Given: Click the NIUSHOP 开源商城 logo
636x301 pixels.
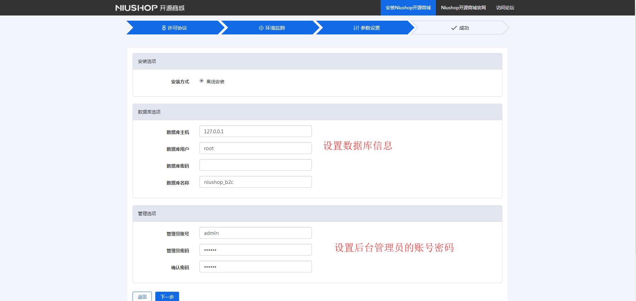Looking at the screenshot, I should (150, 8).
